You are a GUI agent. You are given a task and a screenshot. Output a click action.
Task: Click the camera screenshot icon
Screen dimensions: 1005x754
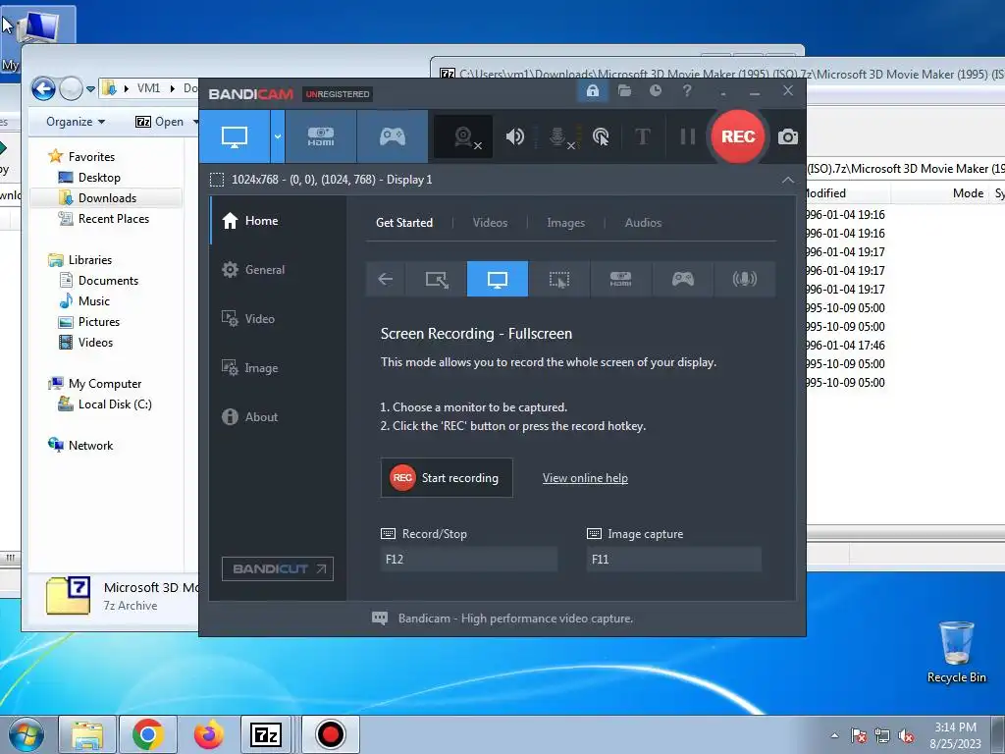pos(788,136)
